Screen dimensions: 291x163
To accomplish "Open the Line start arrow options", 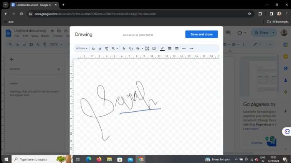I will (x=184, y=49).
